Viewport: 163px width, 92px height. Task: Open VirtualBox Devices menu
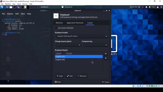25,4
